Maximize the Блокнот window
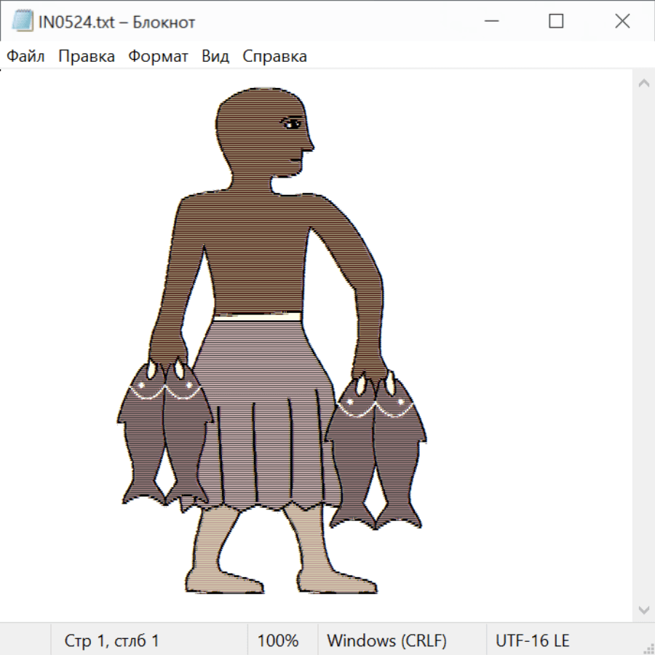 click(556, 22)
